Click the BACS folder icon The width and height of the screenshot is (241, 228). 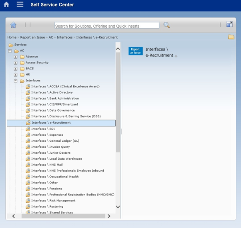pyautogui.click(x=22, y=69)
